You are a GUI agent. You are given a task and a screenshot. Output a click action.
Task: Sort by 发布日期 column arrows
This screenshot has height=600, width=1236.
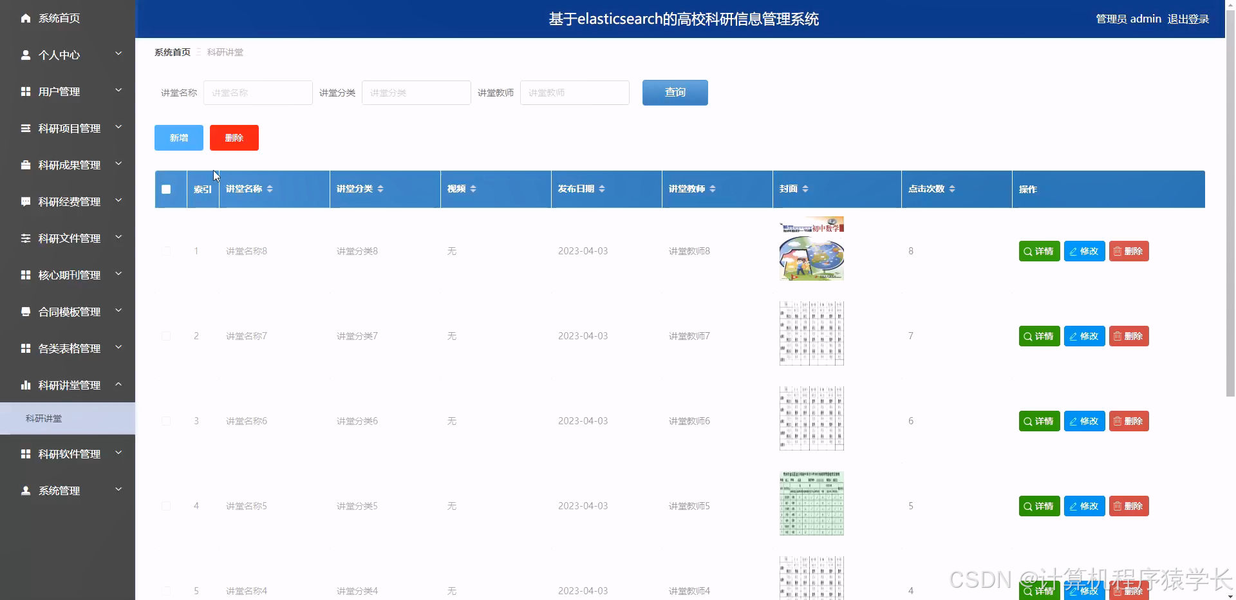tap(602, 189)
